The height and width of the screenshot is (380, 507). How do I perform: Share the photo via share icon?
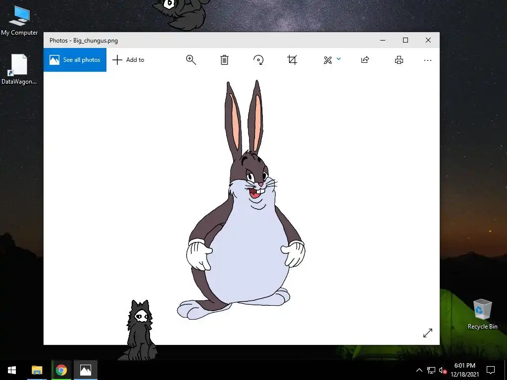point(365,60)
